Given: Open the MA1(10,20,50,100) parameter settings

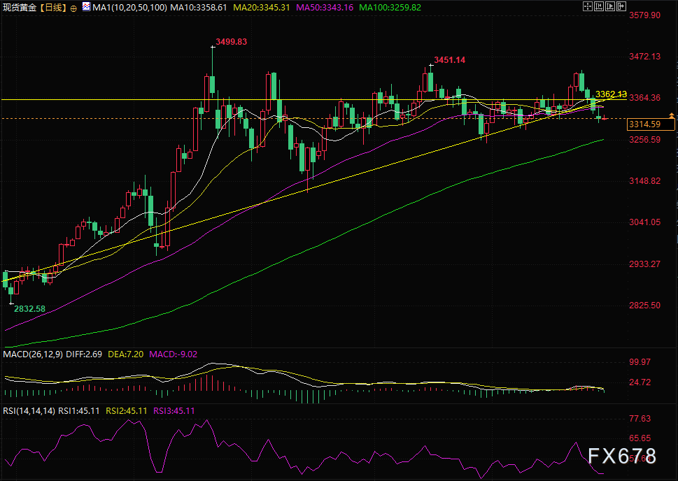Looking at the screenshot, I should (128, 8).
